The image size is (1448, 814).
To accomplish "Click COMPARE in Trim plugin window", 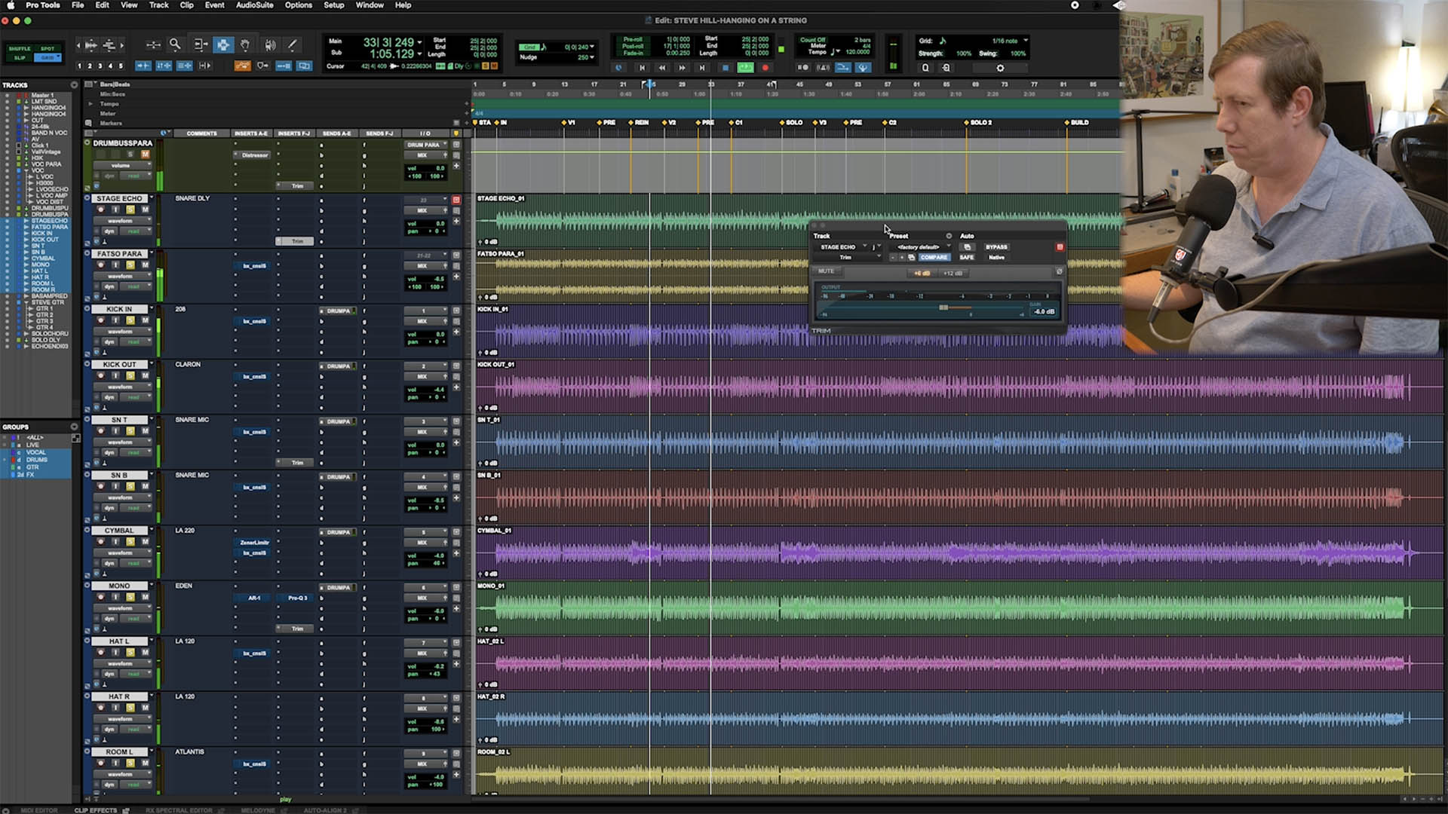I will point(934,258).
